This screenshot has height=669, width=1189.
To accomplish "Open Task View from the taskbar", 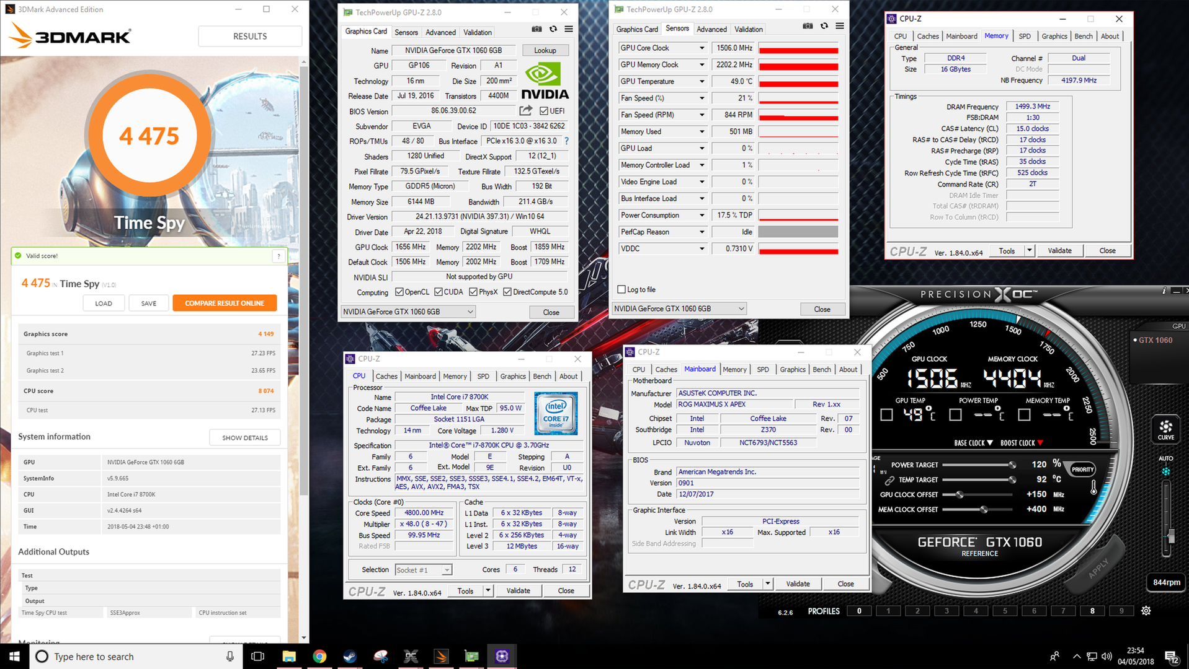I will 257,656.
